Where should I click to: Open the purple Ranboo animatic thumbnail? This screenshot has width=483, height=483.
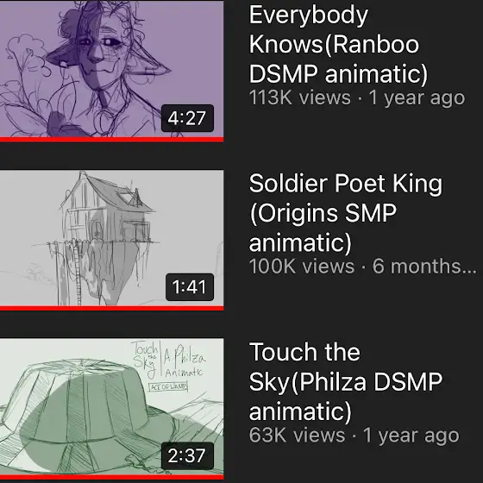pos(111,71)
